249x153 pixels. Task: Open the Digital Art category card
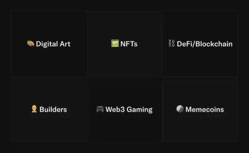pos(49,44)
